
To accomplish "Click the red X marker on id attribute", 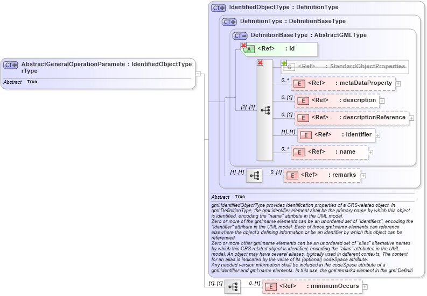I will point(243,45).
